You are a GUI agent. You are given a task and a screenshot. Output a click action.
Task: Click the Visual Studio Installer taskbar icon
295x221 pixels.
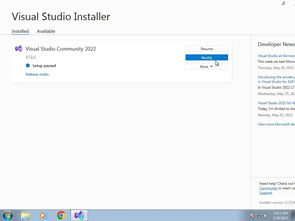[79, 215]
